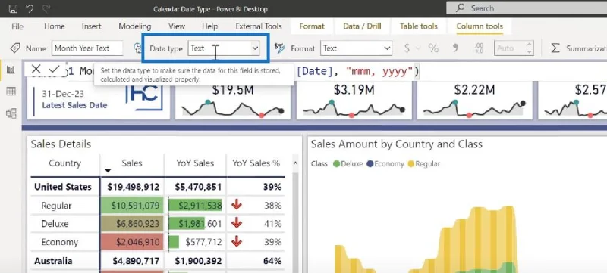Click the Sales Details table title
The width and height of the screenshot is (607, 273).
[x=61, y=144]
